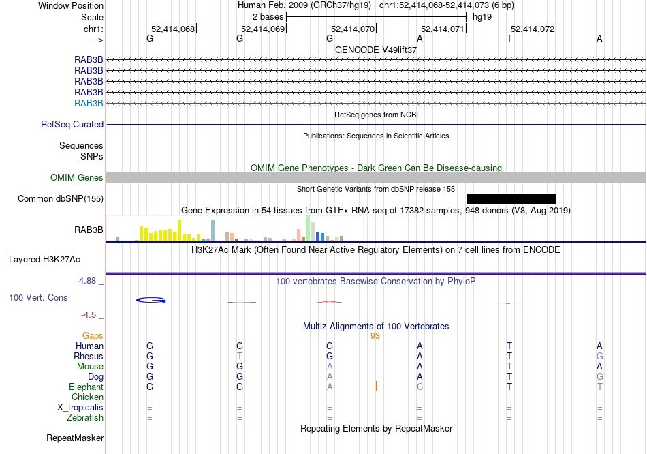Viewport: 647px width, 454px height.
Task: Open the RepeatMasker track label
Action: (x=75, y=438)
